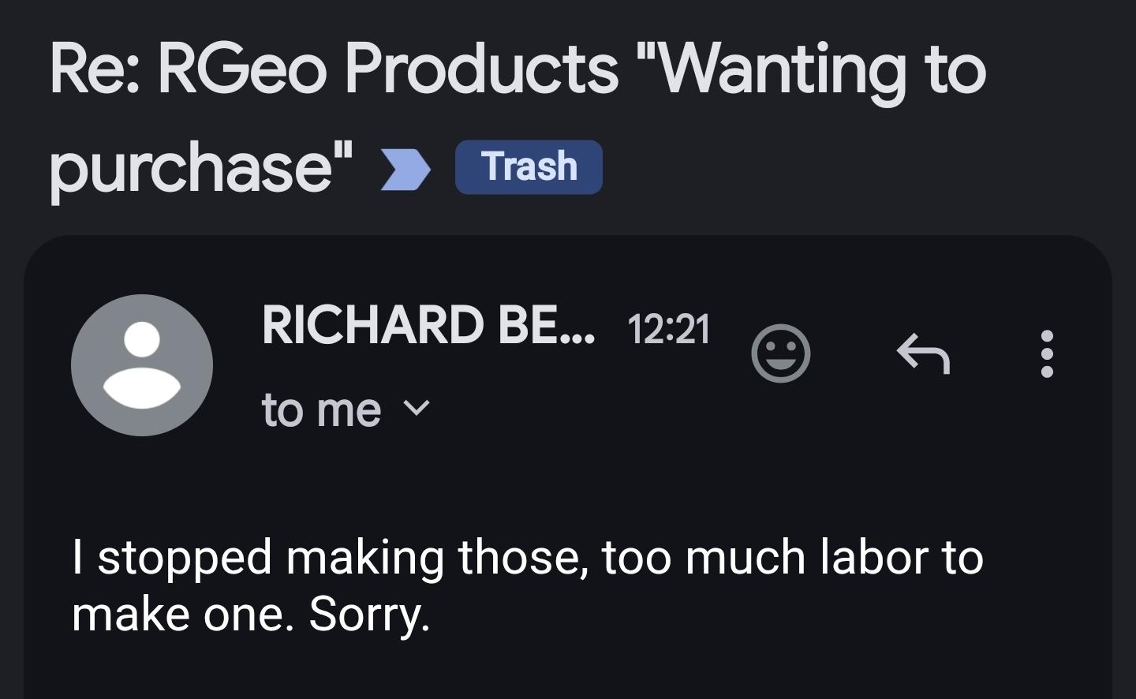Toggle the importance marker beside the subject
Viewport: 1136px width, 699px height.
pyautogui.click(x=405, y=168)
